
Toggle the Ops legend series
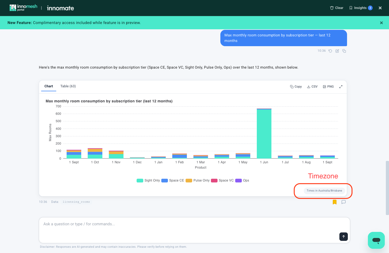coord(242,180)
